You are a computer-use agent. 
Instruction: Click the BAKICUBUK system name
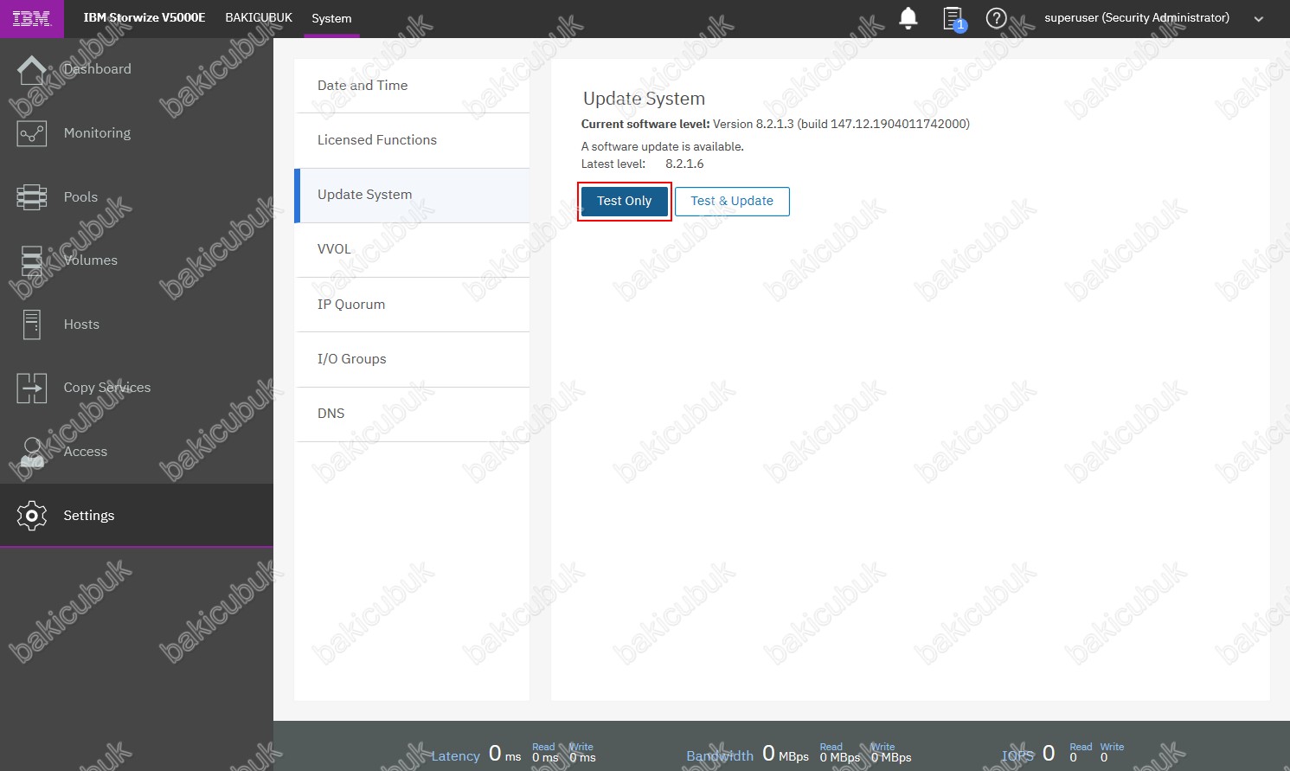pos(259,17)
